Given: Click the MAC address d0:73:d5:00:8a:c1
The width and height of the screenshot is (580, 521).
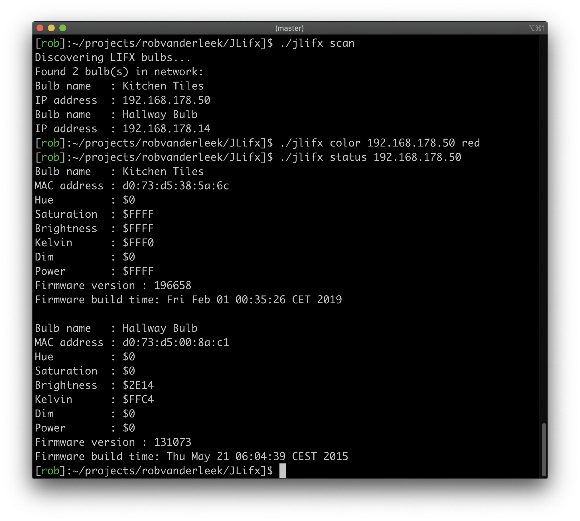Looking at the screenshot, I should click(176, 343).
